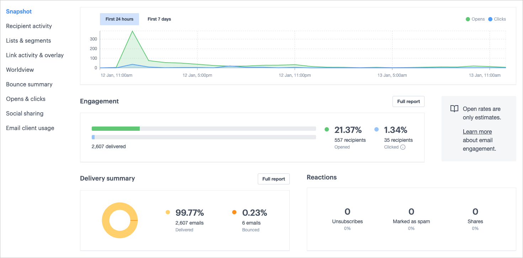Toggle the Clicks series in the chart legend
The width and height of the screenshot is (523, 258).
coord(497,19)
